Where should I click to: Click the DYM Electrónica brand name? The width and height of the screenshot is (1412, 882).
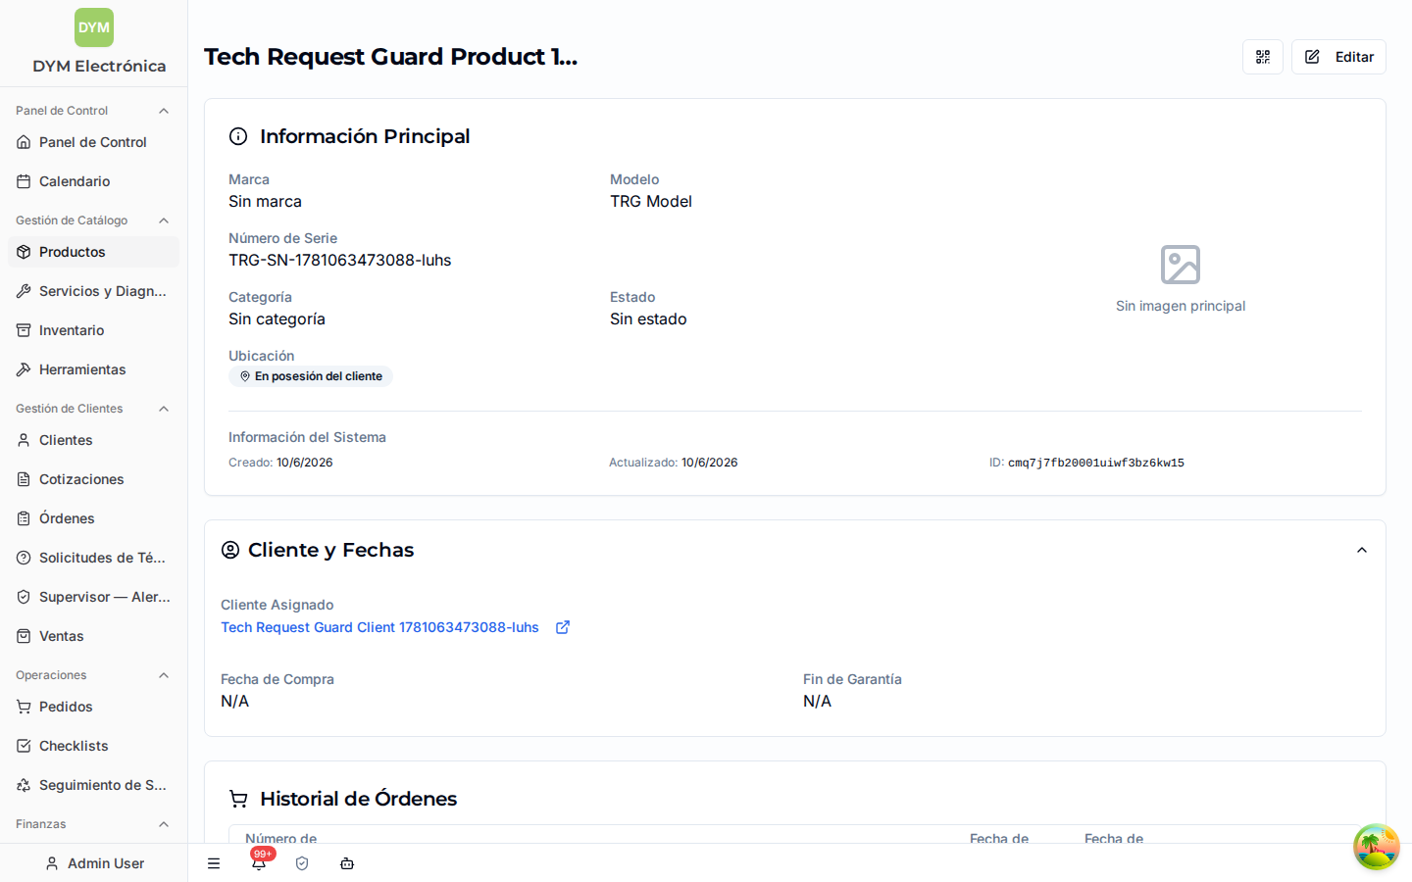(x=99, y=66)
